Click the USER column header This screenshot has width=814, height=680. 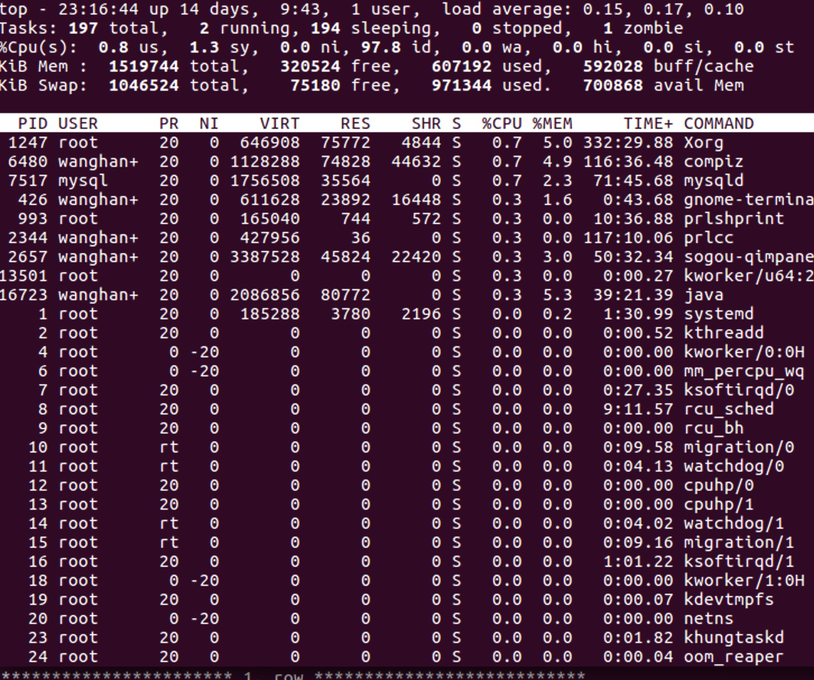point(78,123)
